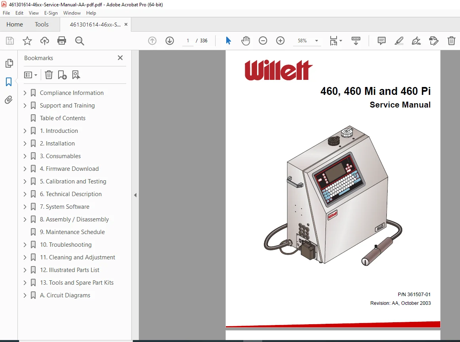Switch to the Tools tab
Image resolution: width=460 pixels, height=342 pixels.
click(42, 25)
